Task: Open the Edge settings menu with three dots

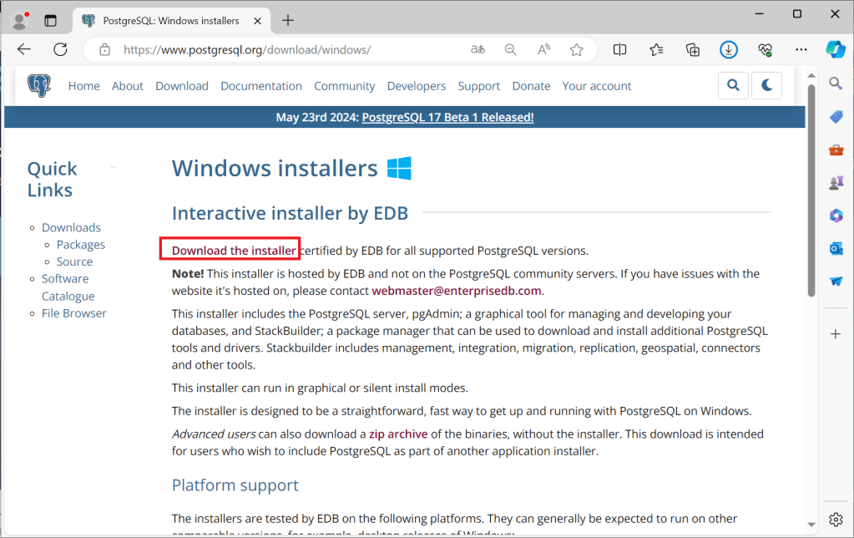Action: click(x=801, y=49)
